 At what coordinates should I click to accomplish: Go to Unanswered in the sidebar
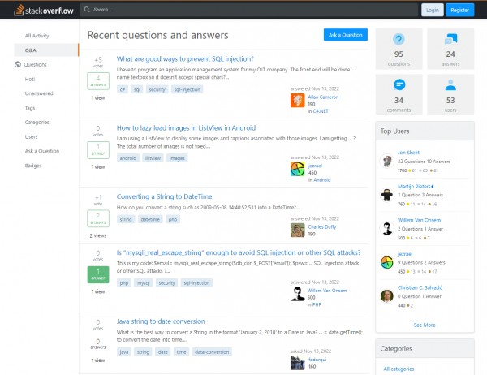(x=39, y=93)
